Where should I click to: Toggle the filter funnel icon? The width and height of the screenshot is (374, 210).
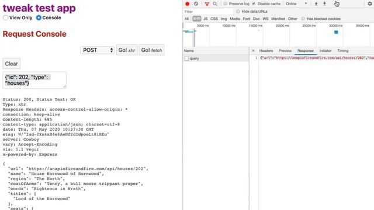point(207,4)
